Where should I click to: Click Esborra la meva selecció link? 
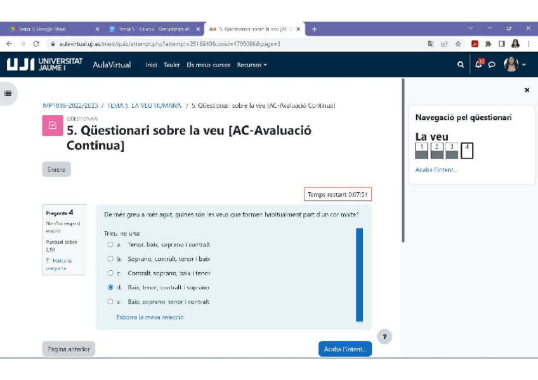[150, 317]
